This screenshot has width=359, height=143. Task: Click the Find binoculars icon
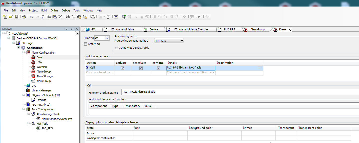coord(68,17)
